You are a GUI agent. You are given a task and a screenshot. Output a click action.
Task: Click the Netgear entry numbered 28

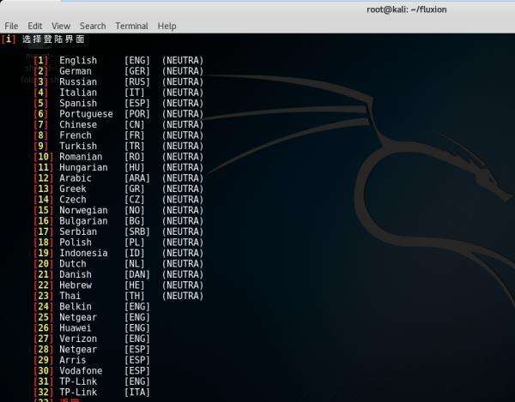pyautogui.click(x=78, y=350)
